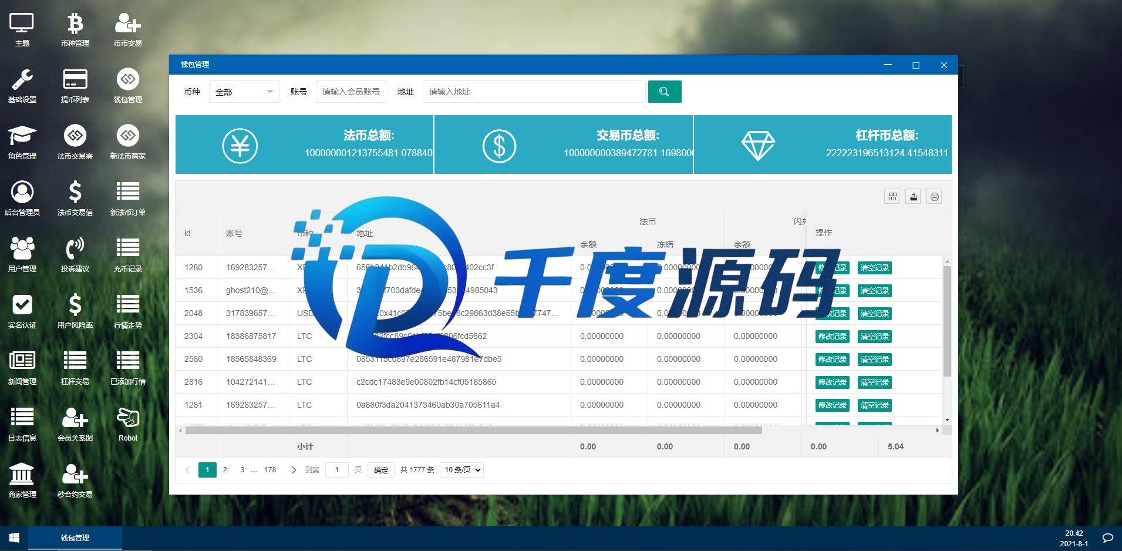Open 用户管理 group icon

pos(22,255)
